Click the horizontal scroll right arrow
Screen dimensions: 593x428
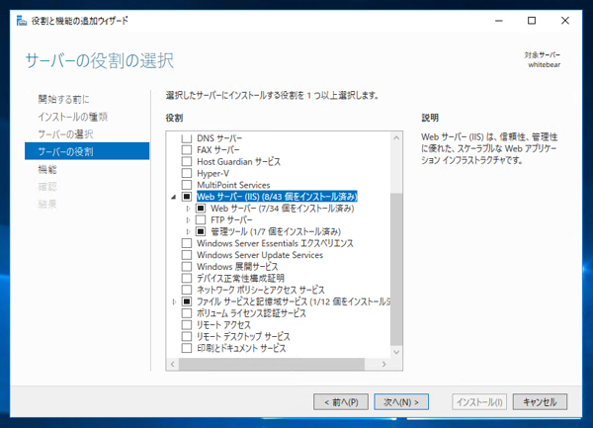coord(384,364)
